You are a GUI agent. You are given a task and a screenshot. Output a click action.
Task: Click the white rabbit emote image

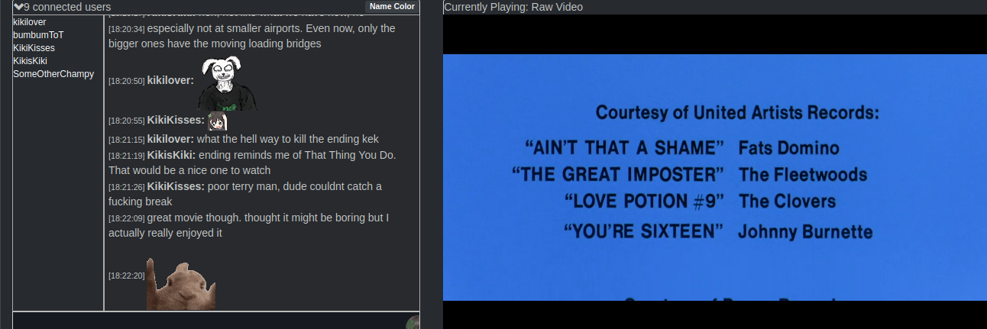[228, 82]
